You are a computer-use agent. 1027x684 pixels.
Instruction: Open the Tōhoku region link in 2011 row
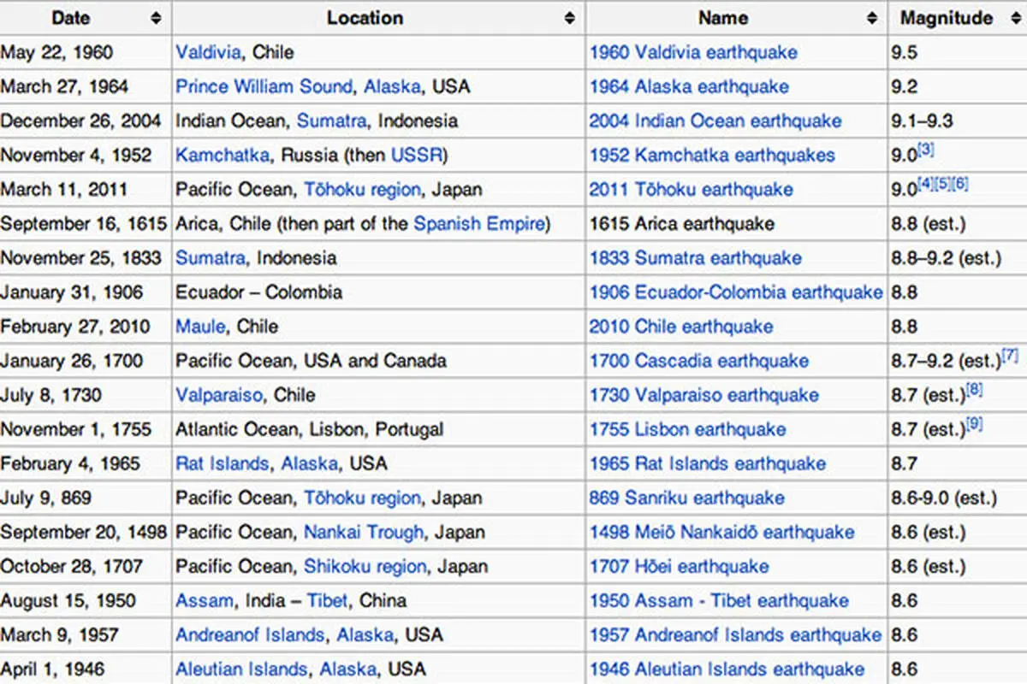pyautogui.click(x=363, y=189)
